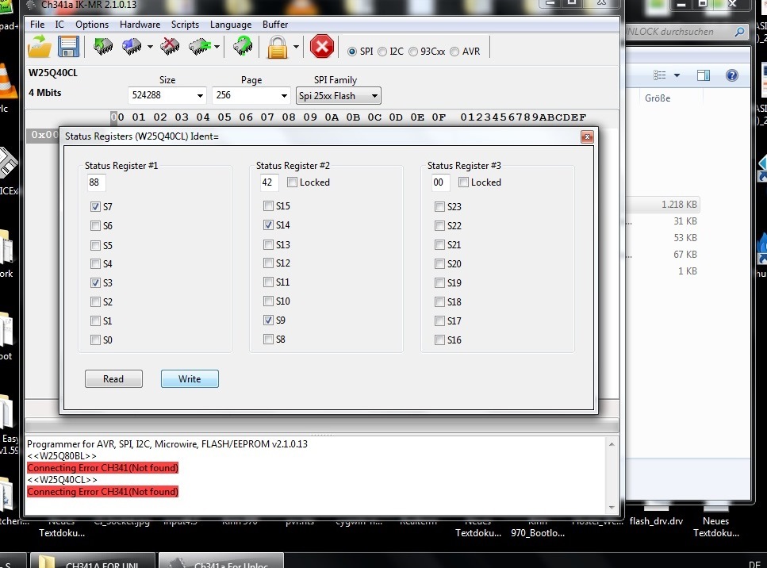Image resolution: width=767 pixels, height=568 pixels.
Task: Expand the SPI Family combo box
Action: [374, 96]
